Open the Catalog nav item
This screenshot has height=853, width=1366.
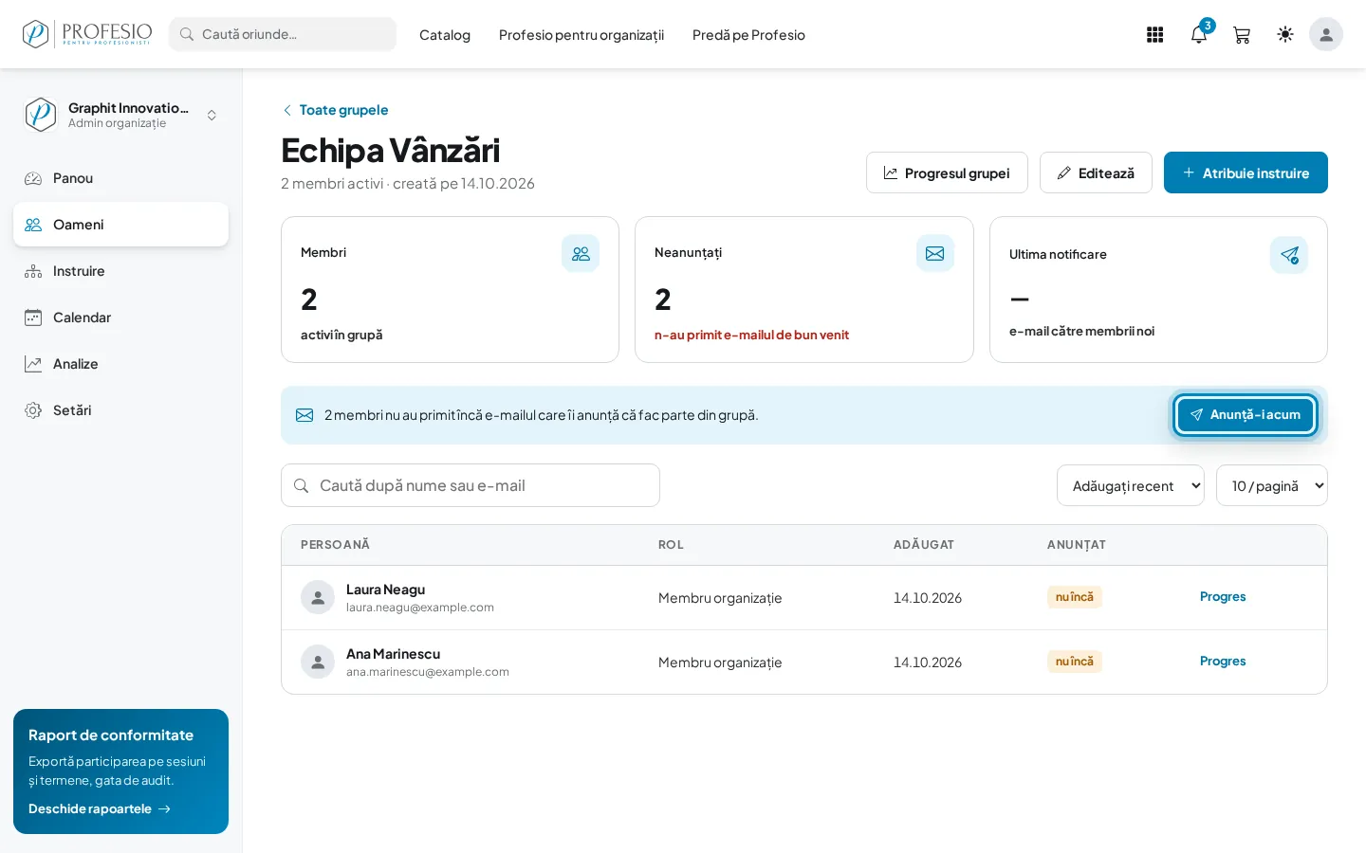pos(445,35)
